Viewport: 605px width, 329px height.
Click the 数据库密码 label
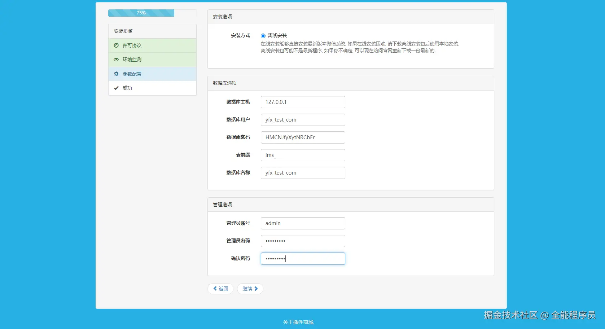[238, 137]
